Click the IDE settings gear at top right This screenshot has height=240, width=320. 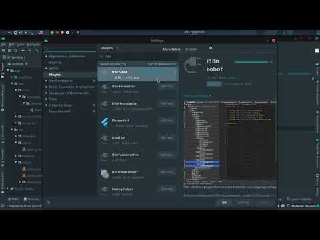tap(317, 39)
